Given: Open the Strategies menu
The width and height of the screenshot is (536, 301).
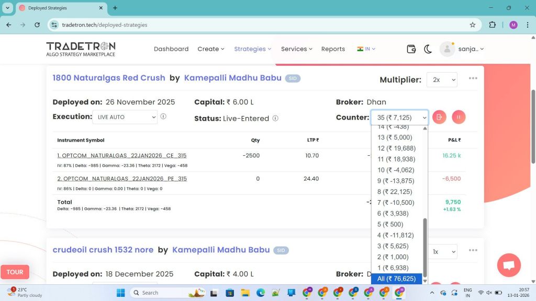Looking at the screenshot, I should [252, 49].
